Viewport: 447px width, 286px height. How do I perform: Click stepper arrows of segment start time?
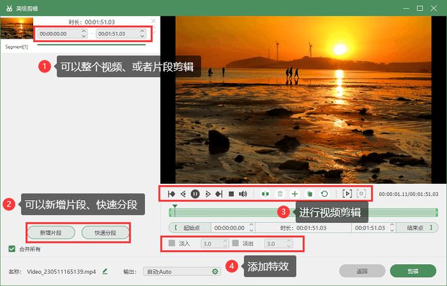83,33
